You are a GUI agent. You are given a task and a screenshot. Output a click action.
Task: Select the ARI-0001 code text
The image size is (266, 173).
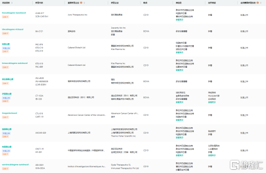(x=39, y=165)
